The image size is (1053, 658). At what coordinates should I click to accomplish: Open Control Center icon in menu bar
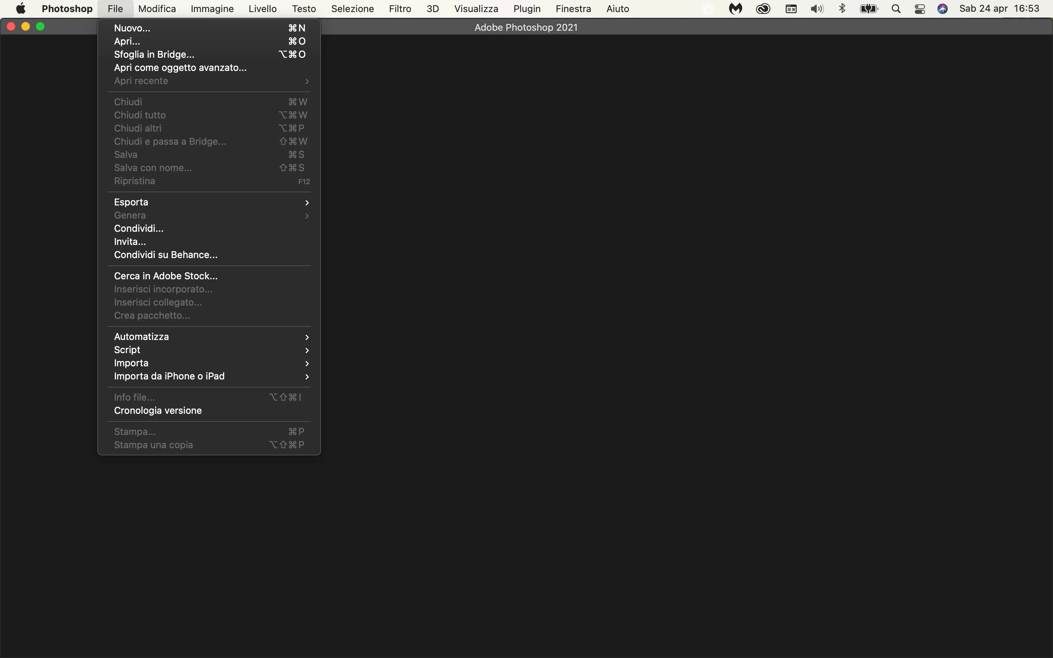coord(920,9)
